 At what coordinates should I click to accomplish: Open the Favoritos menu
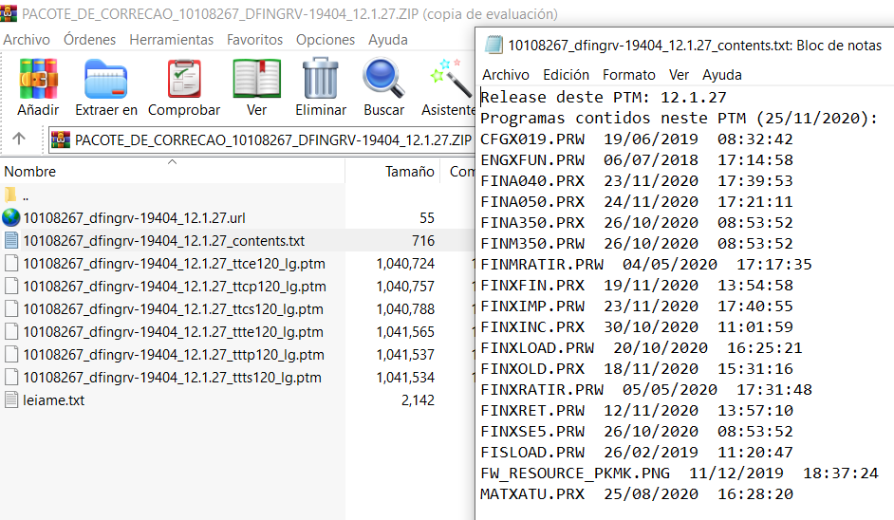pos(254,39)
